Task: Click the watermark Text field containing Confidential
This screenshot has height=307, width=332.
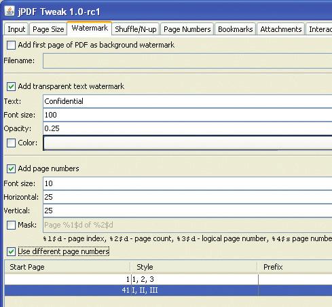Action: click(x=187, y=101)
